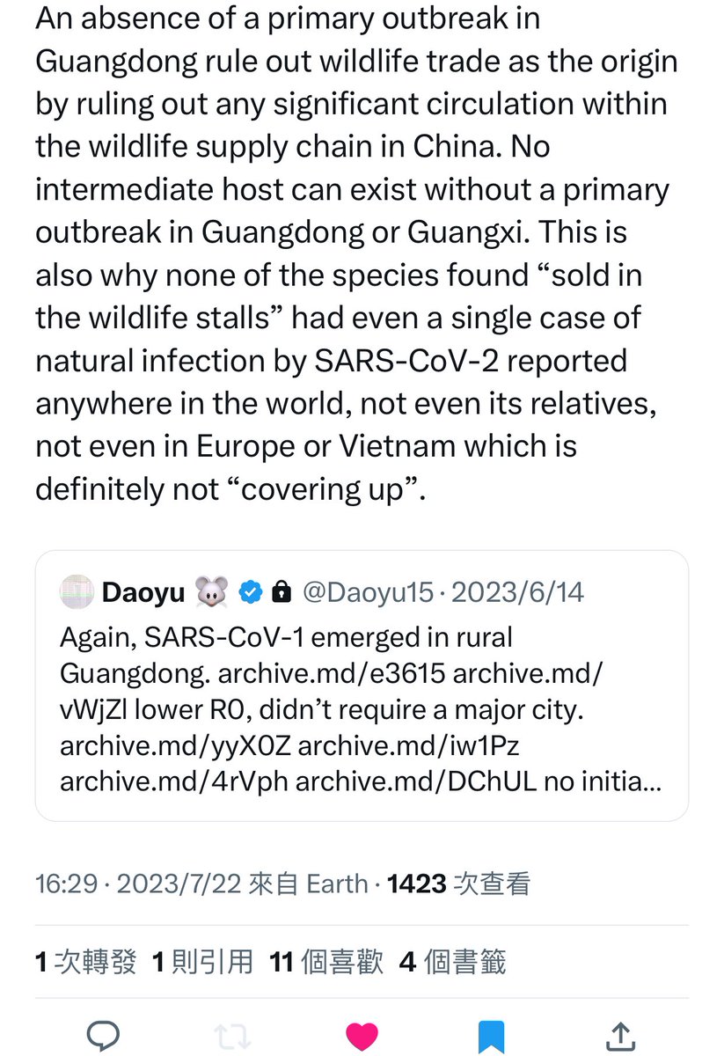Screen dimensions: 724x1056
Task: Tap the blue verified badge
Action: 251,593
